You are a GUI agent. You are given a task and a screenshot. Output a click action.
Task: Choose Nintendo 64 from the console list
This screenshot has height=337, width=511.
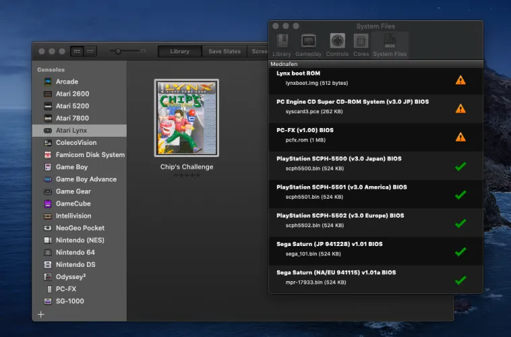[76, 253]
